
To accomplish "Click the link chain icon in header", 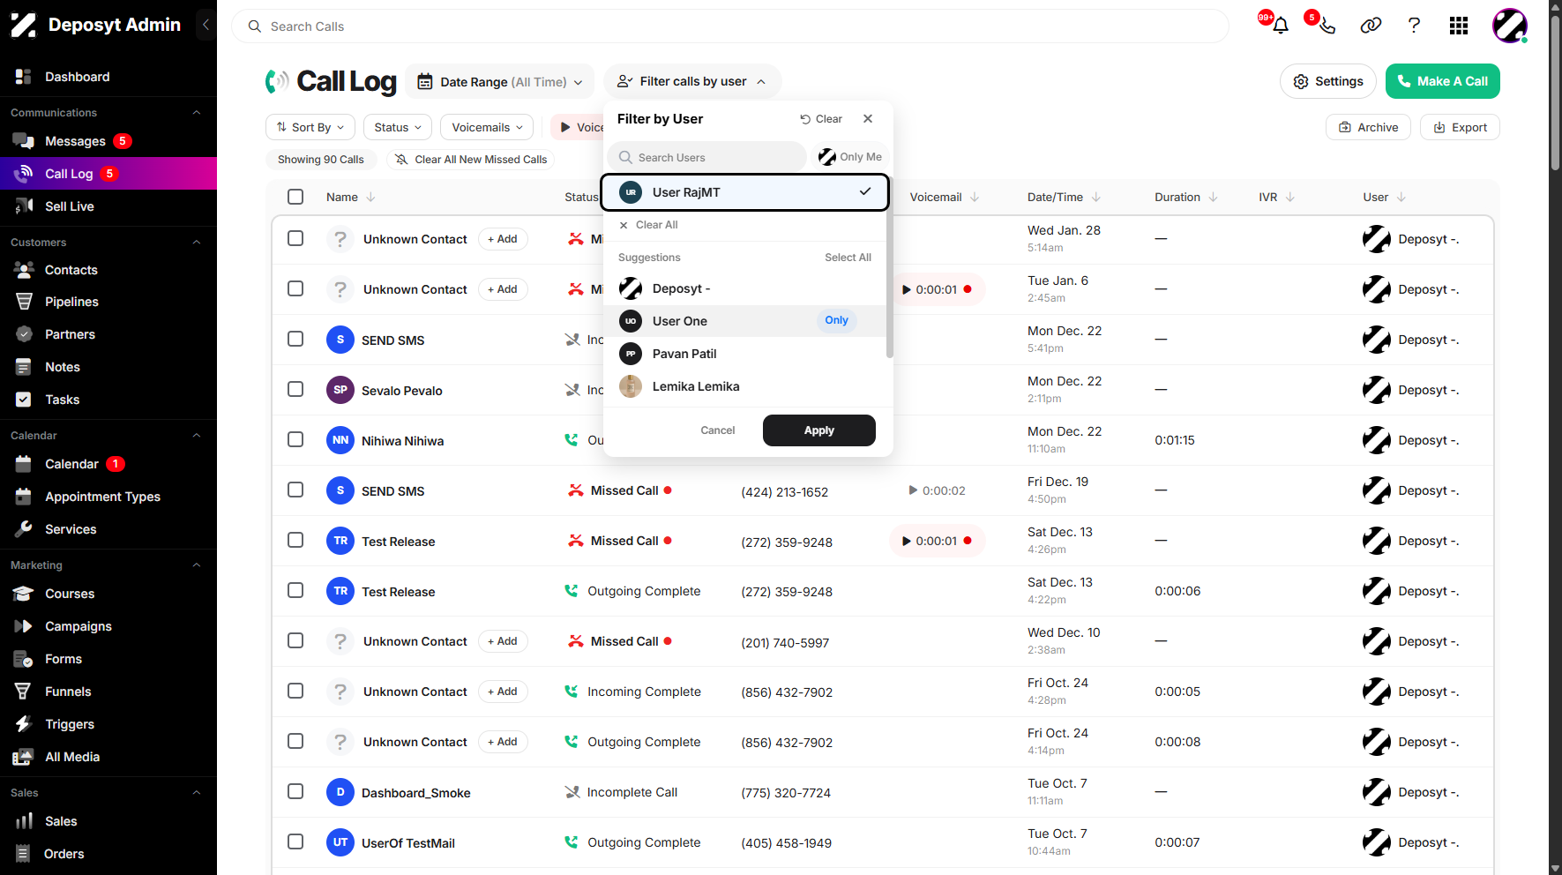I will (1371, 26).
